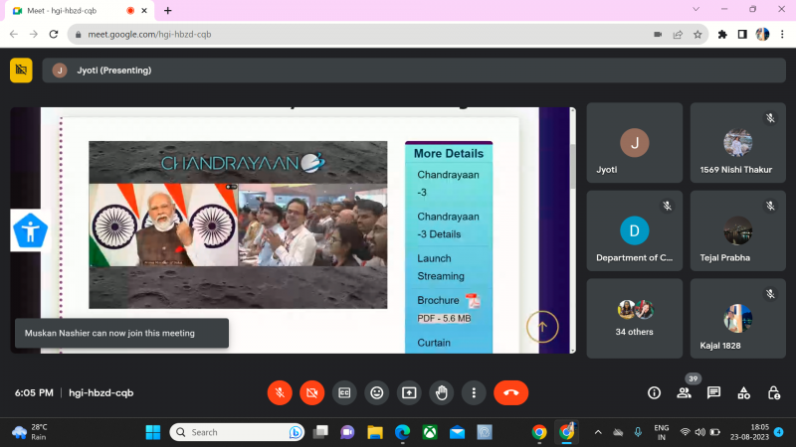This screenshot has width=796, height=447.
Task: Show everyone participants panel
Action: 684,392
